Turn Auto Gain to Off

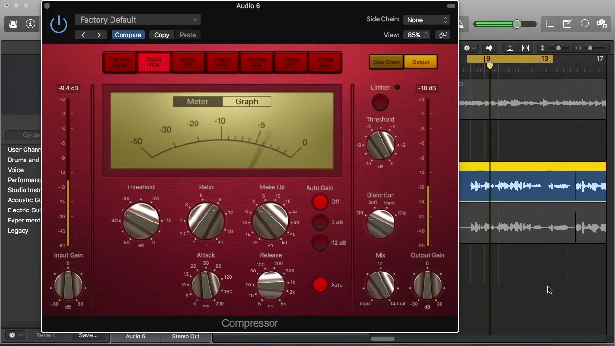click(x=320, y=202)
